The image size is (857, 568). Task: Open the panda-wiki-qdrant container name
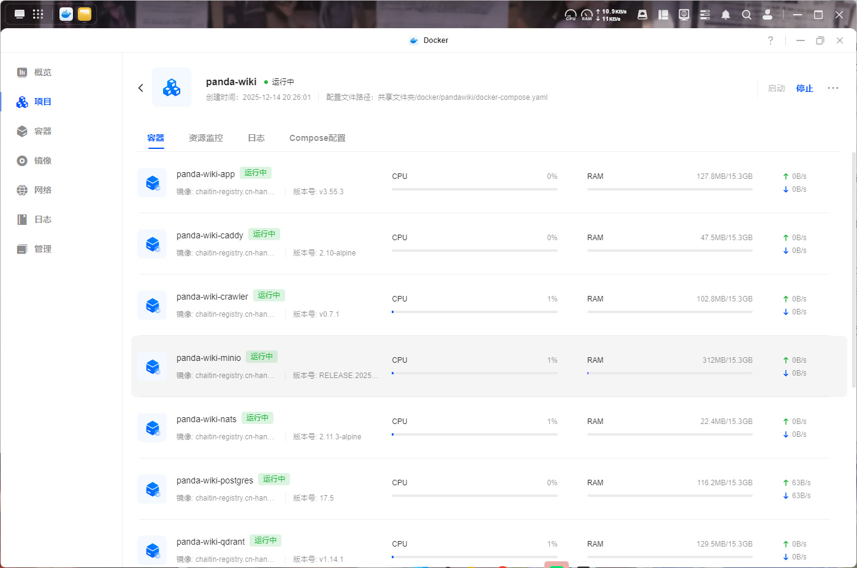[x=211, y=542]
